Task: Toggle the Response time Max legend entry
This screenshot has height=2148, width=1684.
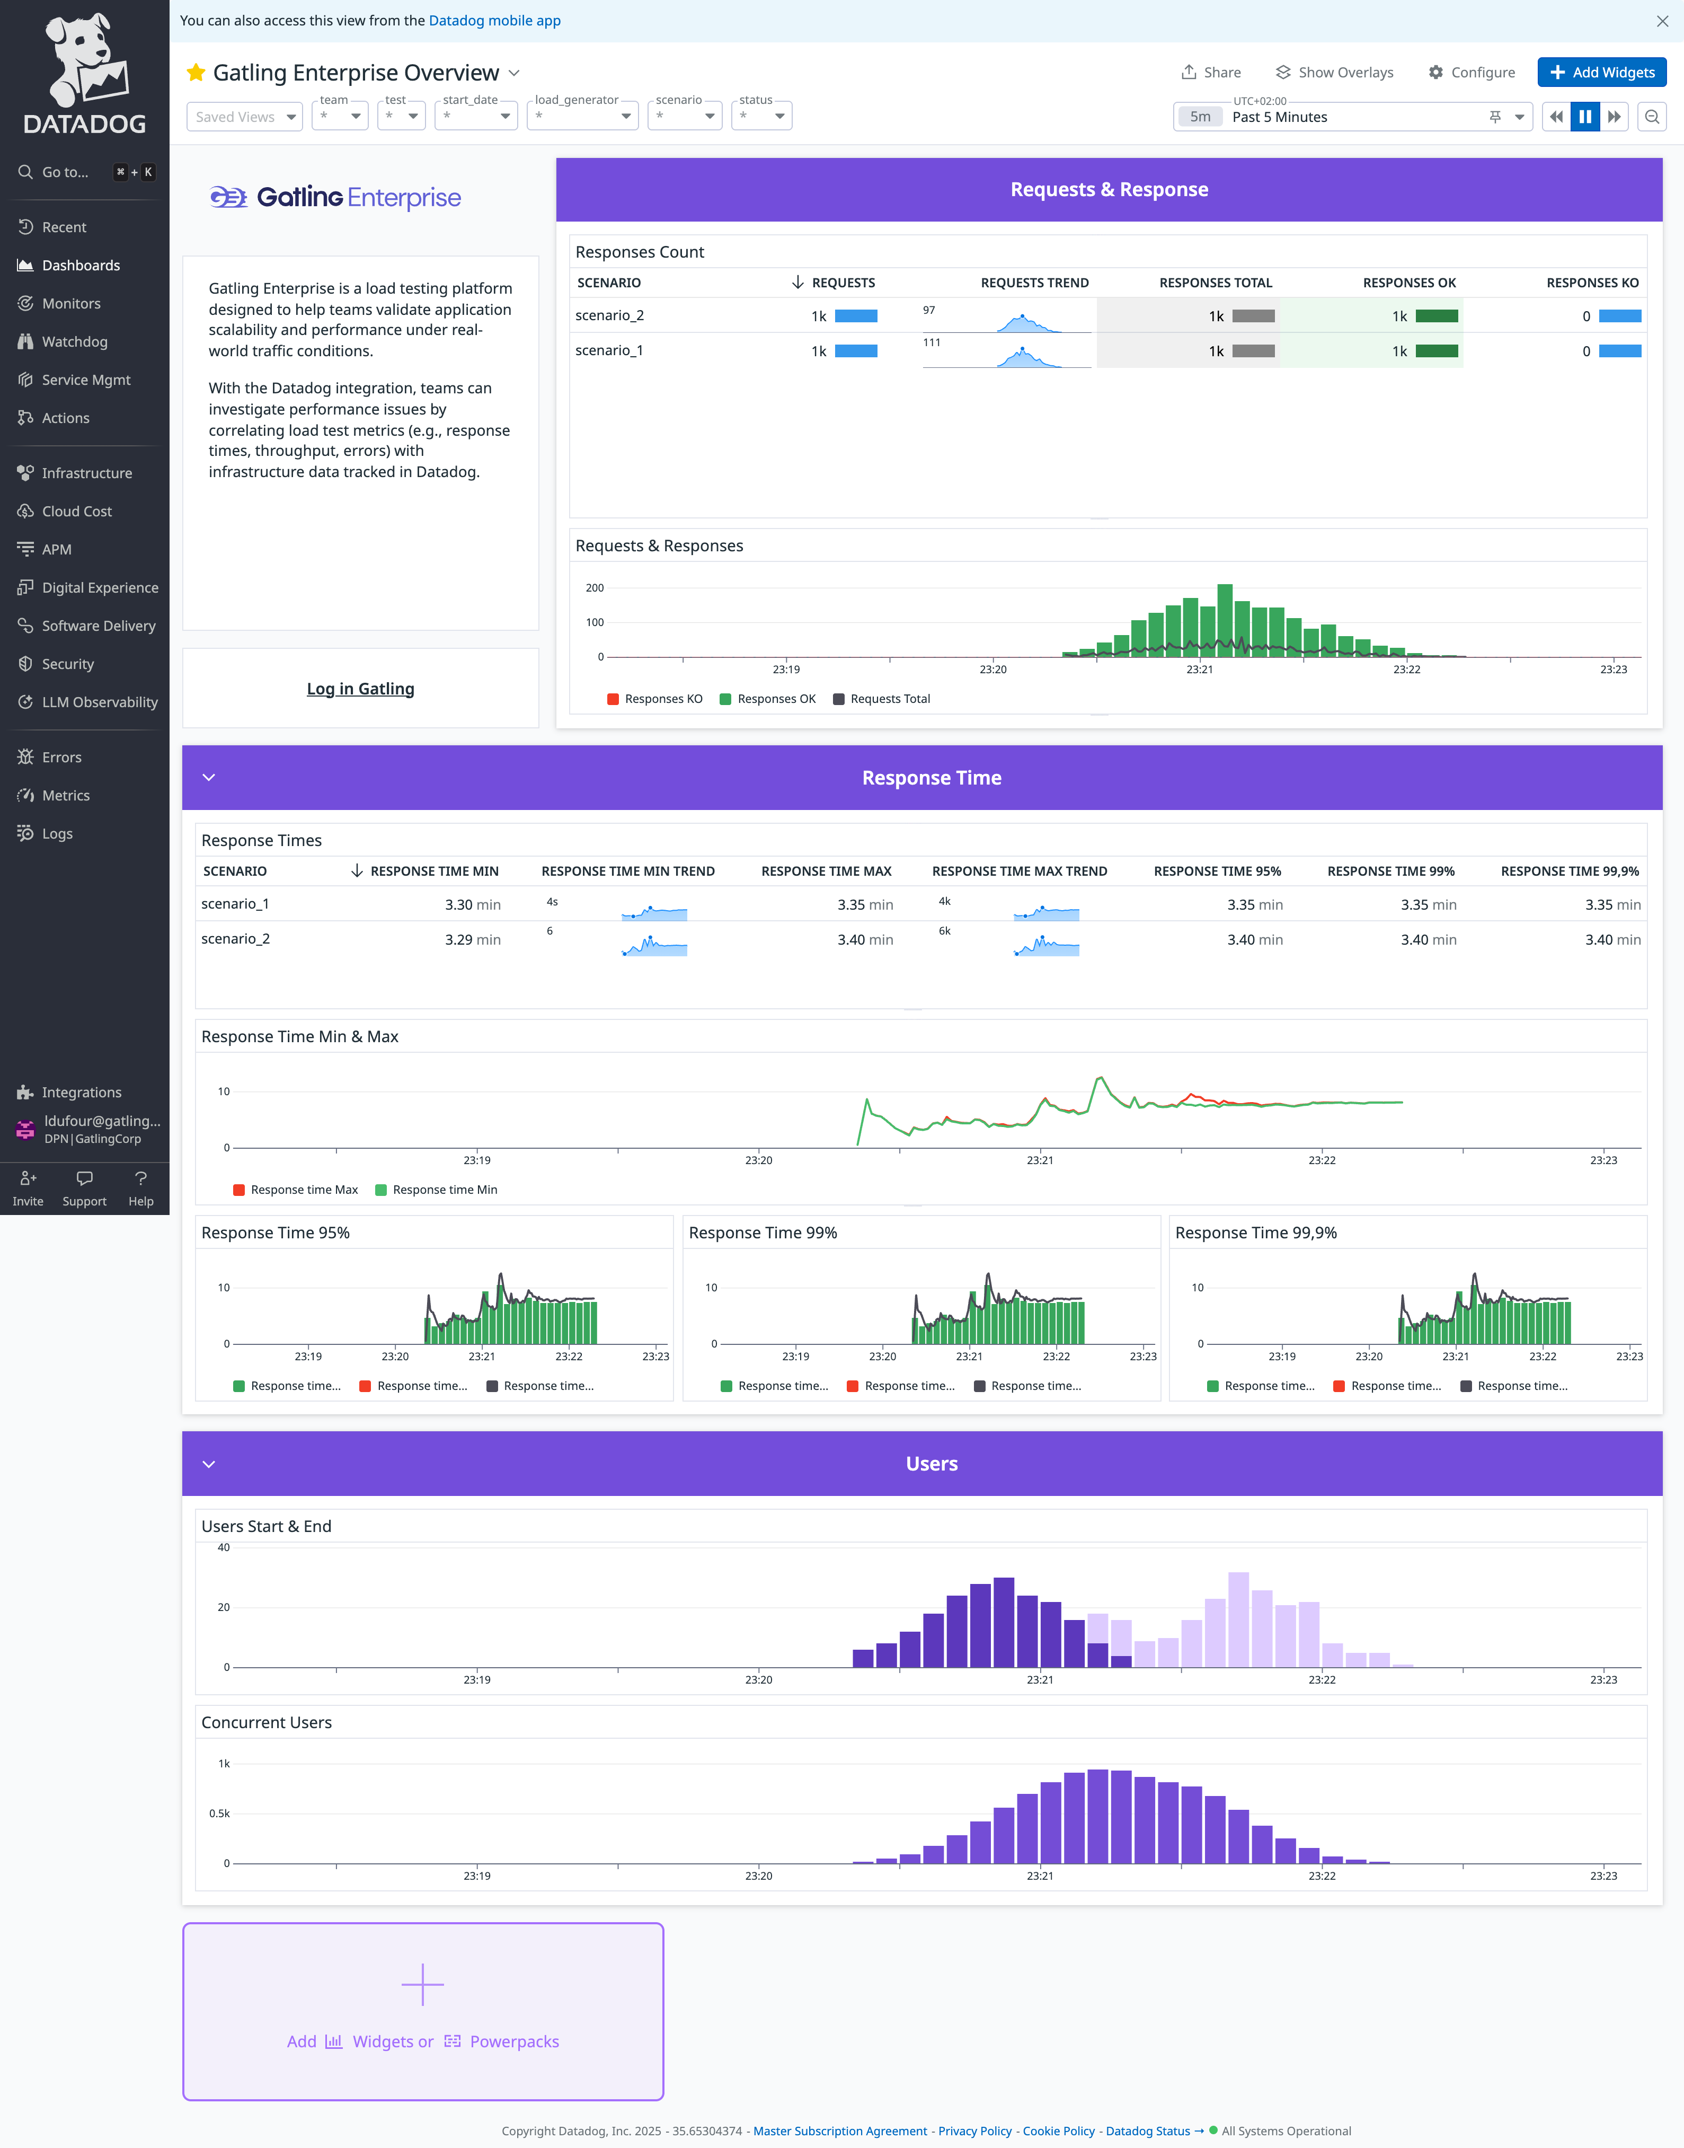Action: tap(295, 1190)
